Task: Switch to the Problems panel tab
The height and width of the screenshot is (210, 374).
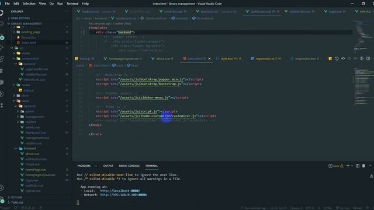Action: coord(84,166)
